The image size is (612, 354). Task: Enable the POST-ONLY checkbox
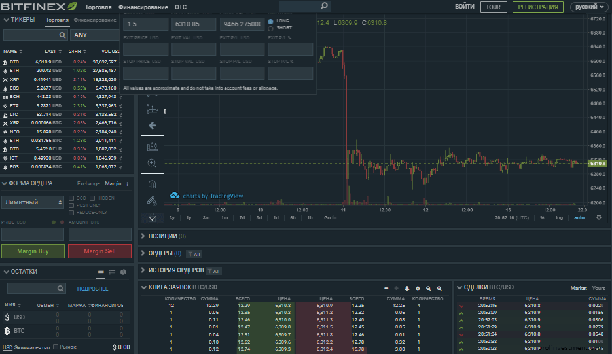click(x=71, y=205)
